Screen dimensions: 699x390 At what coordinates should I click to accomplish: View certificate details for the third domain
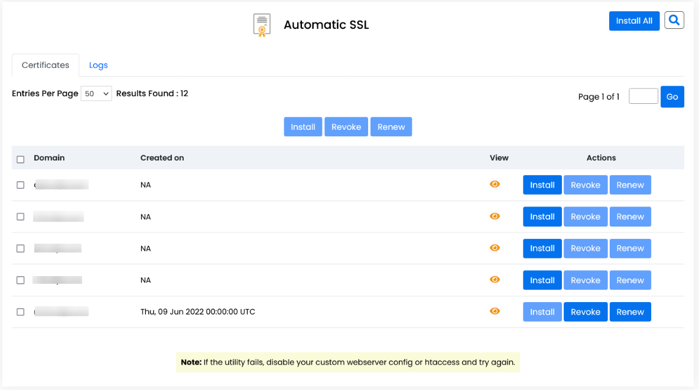(x=495, y=248)
